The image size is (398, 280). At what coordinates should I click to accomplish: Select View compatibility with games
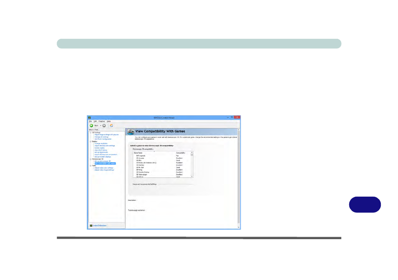105,163
